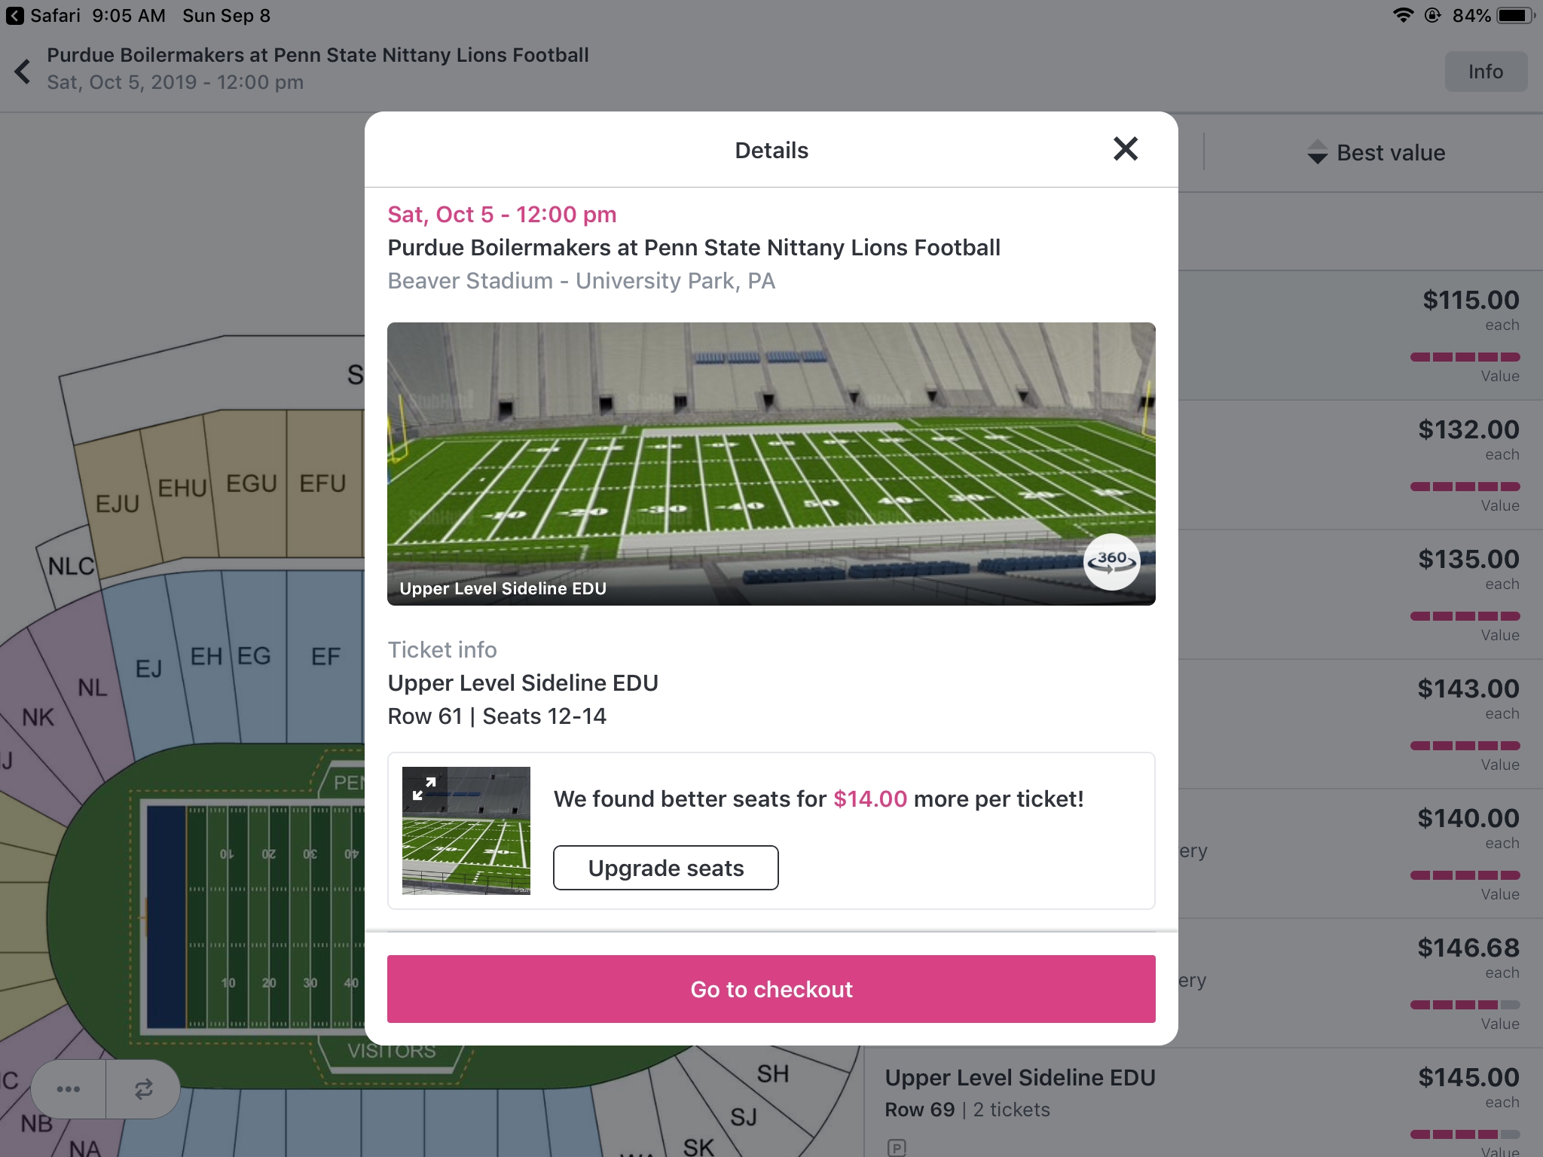
Task: Tap section EJU on the seat map
Action: pos(118,503)
